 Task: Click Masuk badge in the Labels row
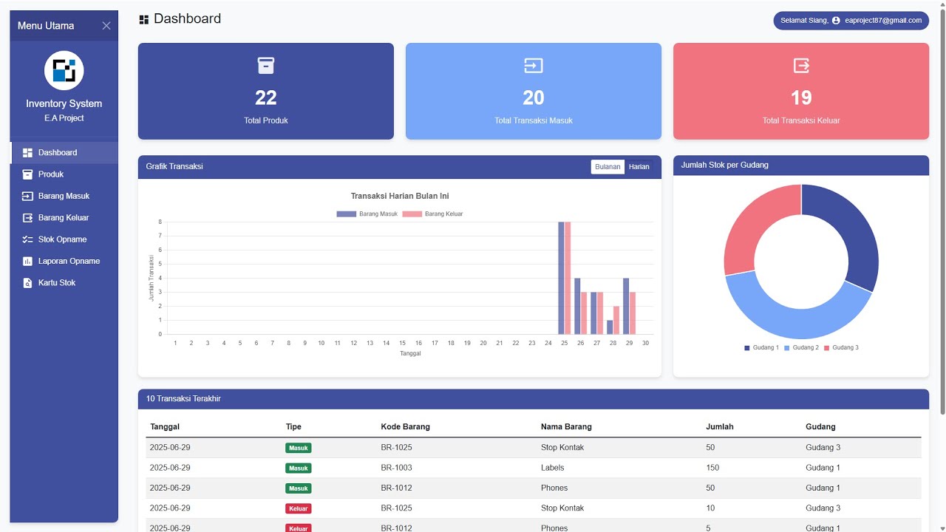tap(299, 468)
